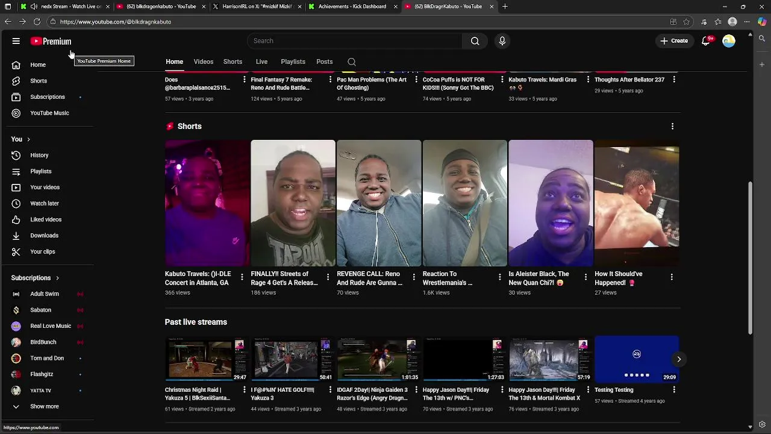Switch to Achievements Kick Dashboard browser tab
The image size is (771, 434).
tap(352, 7)
